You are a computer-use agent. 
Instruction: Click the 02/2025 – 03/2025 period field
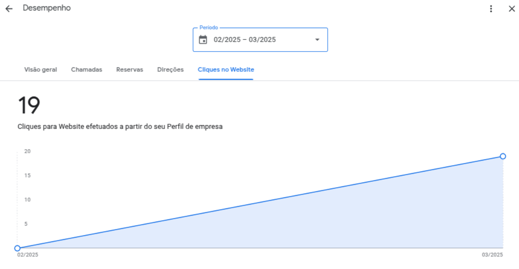pos(260,40)
